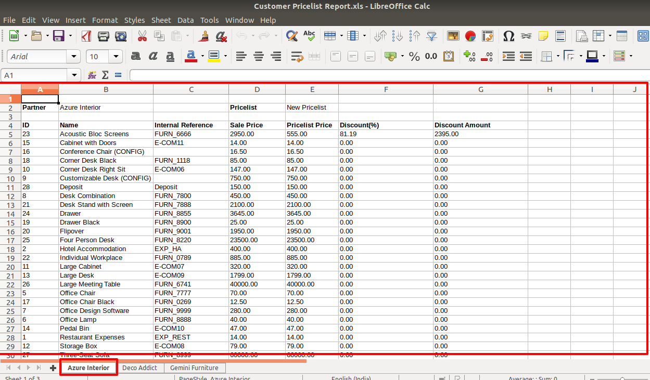Insert a pivot table
The height and width of the screenshot is (380, 650).
pyautogui.click(x=488, y=36)
